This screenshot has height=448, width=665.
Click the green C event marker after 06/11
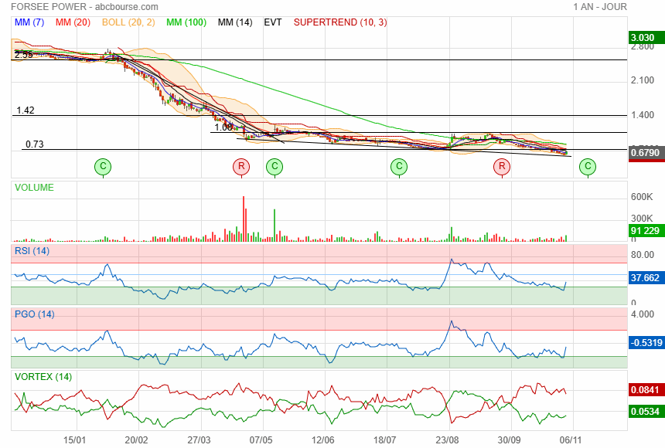(588, 167)
